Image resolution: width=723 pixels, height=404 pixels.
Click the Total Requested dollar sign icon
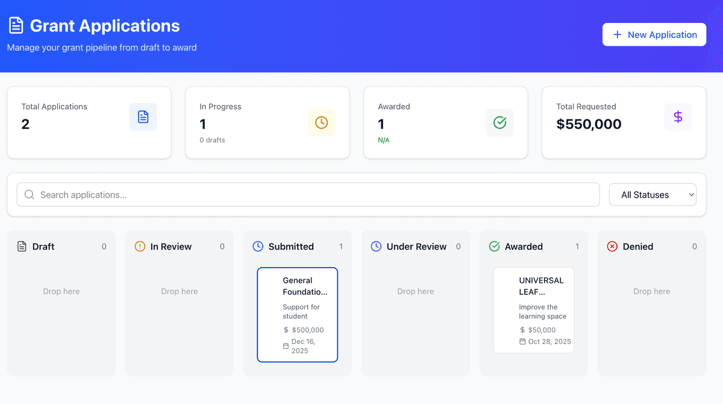[678, 117]
